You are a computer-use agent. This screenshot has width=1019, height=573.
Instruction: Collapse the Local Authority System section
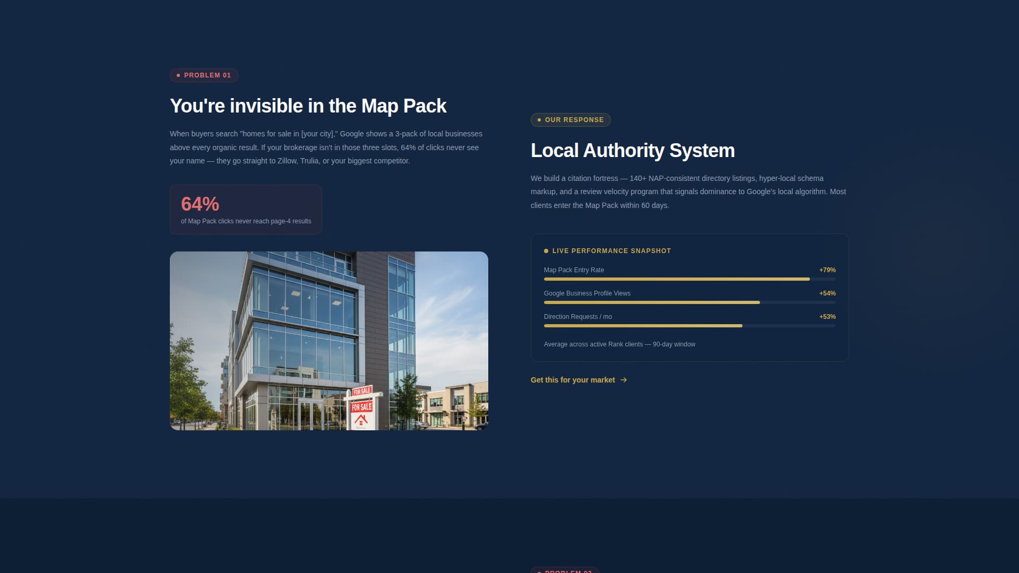click(633, 150)
